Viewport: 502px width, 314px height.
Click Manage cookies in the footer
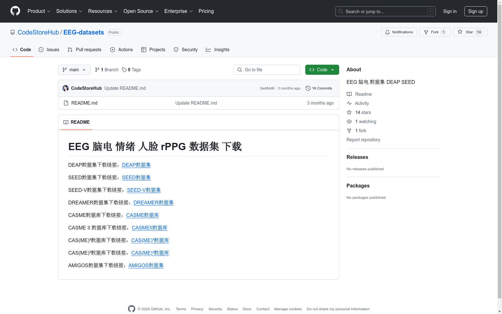click(288, 309)
